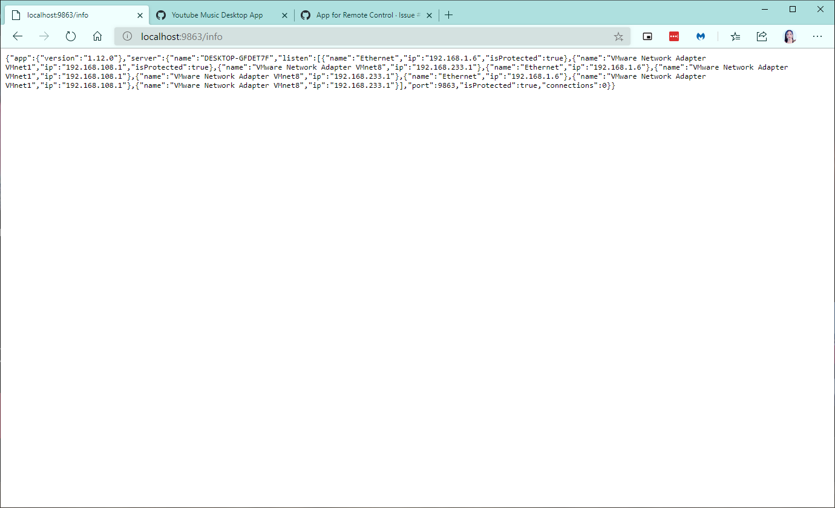Navigate back to the previous page
Image resolution: width=835 pixels, height=508 pixels.
(x=17, y=36)
